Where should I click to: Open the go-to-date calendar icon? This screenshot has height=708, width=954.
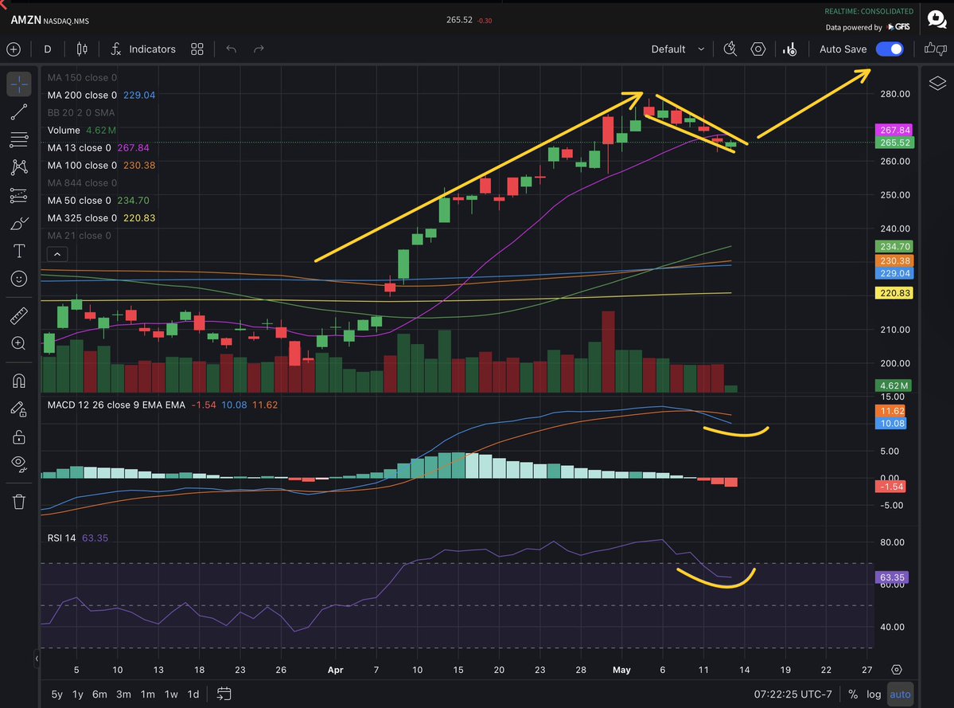point(224,694)
